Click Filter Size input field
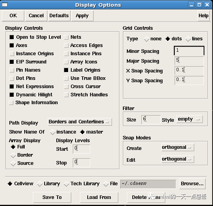The width and height of the screenshot is (213, 206). pyautogui.click(x=151, y=119)
